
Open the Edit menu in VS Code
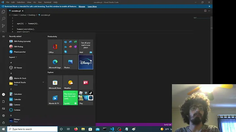pyautogui.click(x=13, y=2)
